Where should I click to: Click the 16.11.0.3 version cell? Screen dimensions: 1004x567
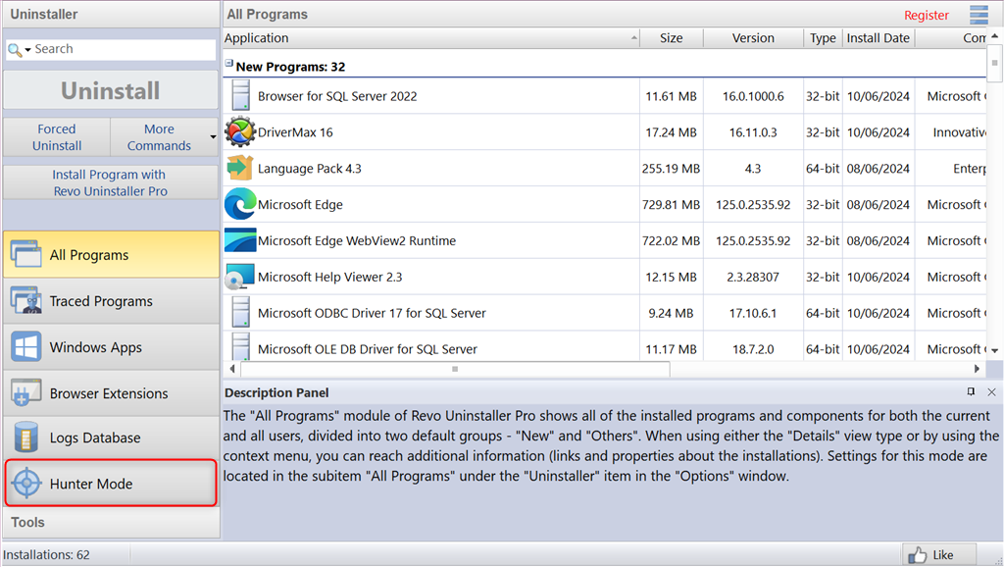point(753,132)
